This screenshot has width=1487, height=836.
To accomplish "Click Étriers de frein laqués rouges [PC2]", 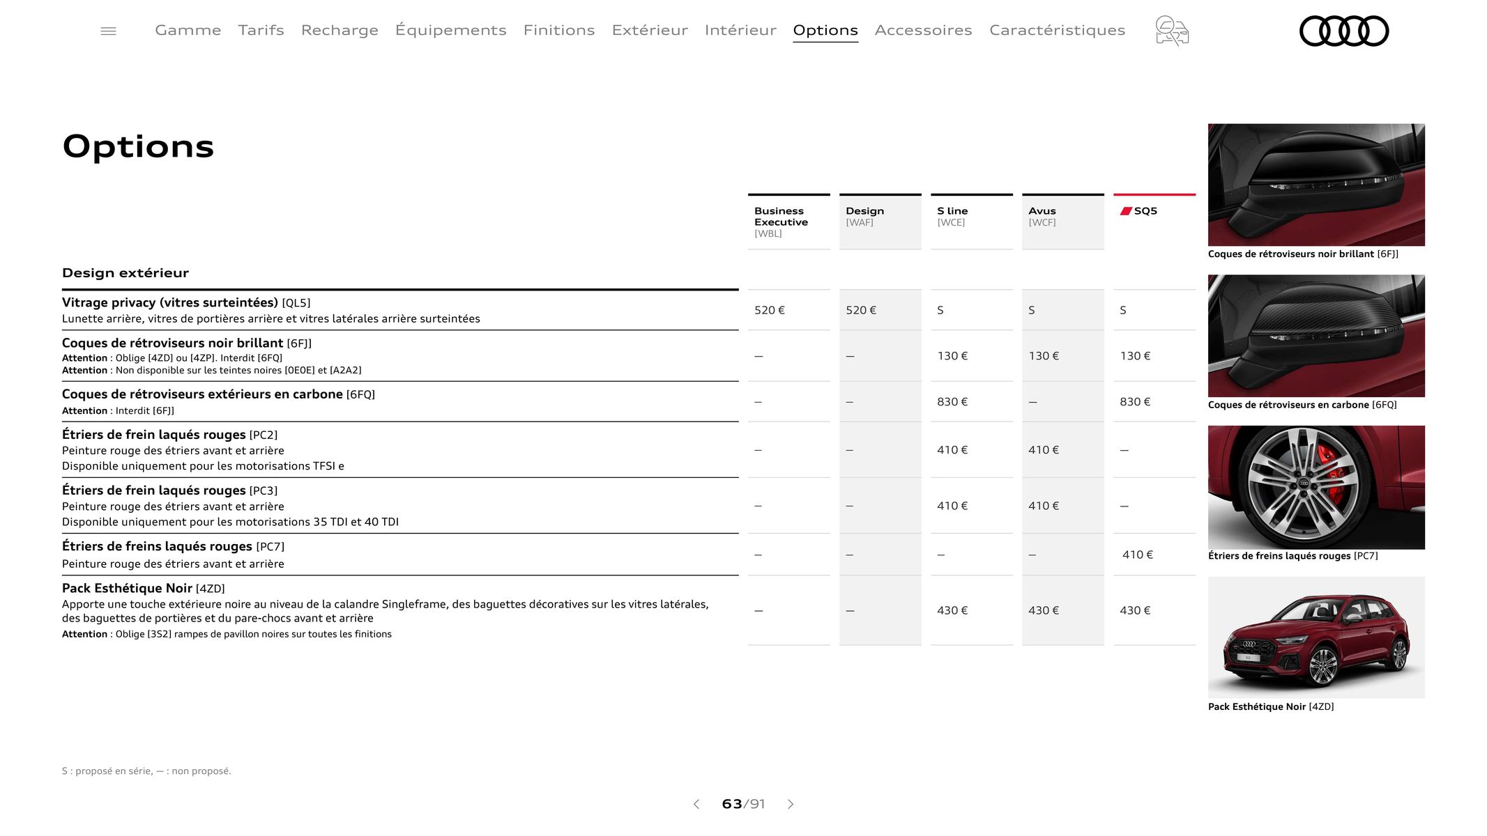I will point(169,435).
